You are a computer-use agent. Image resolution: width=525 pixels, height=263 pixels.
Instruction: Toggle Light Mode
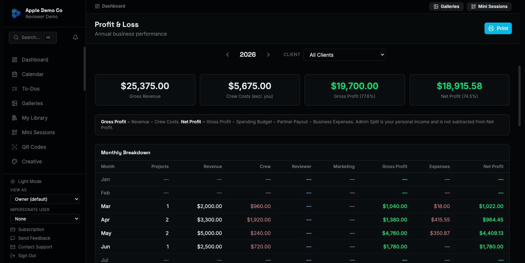coord(26,182)
